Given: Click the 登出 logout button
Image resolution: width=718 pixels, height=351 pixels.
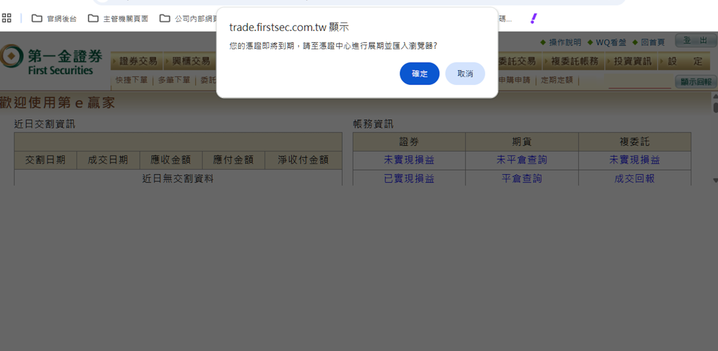Looking at the screenshot, I should 695,40.
